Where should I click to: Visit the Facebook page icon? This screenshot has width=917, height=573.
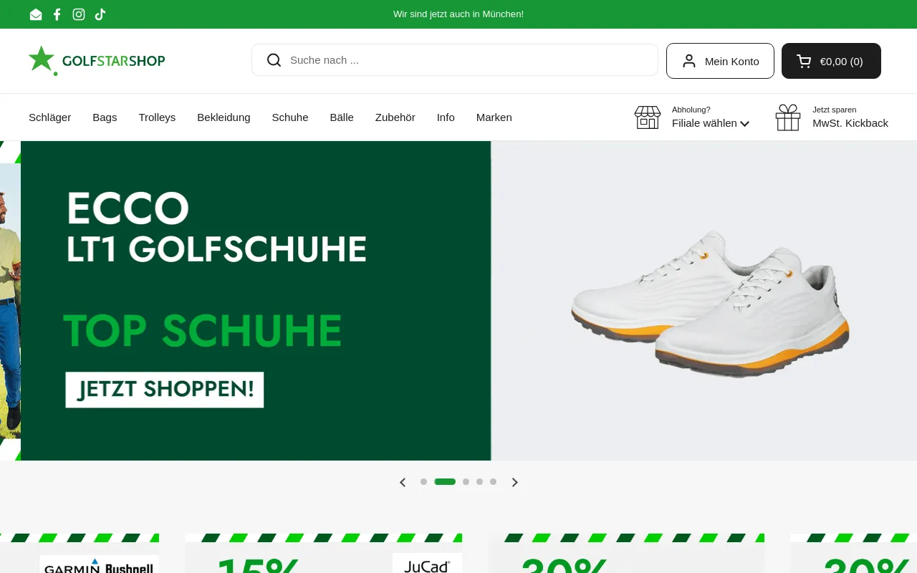click(x=57, y=14)
